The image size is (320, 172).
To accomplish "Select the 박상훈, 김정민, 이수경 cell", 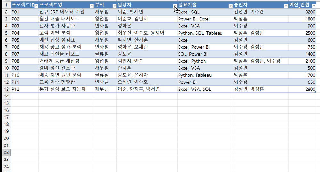I will 260,61.
